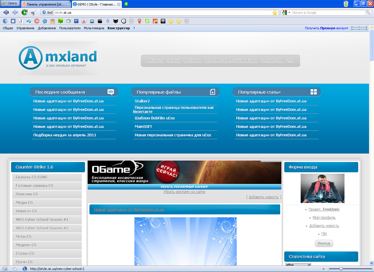Add a new tab with the green plus
374x272 pixels.
click(126, 4)
